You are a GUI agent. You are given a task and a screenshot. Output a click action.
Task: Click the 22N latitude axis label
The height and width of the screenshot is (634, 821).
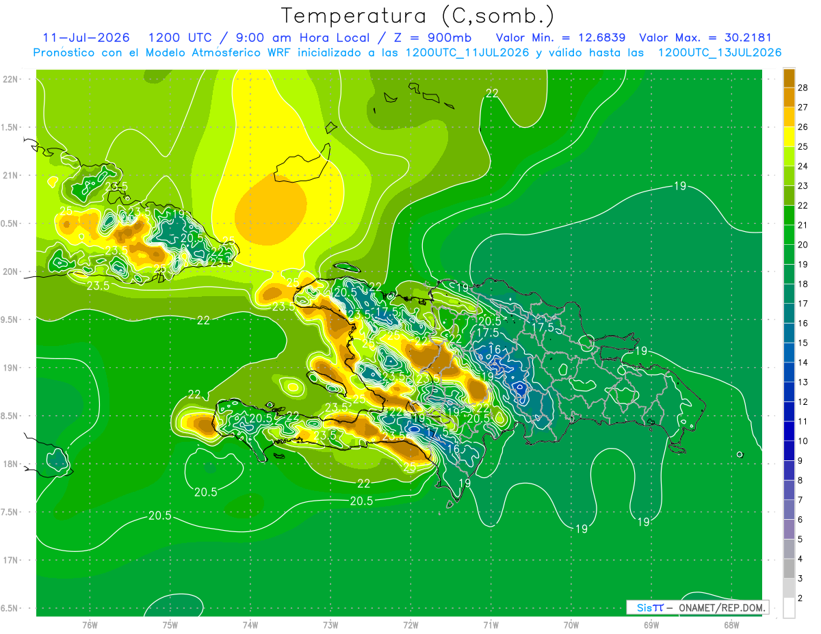point(10,79)
